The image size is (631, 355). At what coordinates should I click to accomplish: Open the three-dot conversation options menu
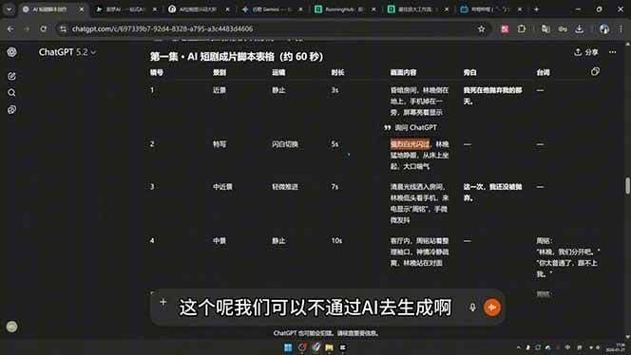point(613,52)
